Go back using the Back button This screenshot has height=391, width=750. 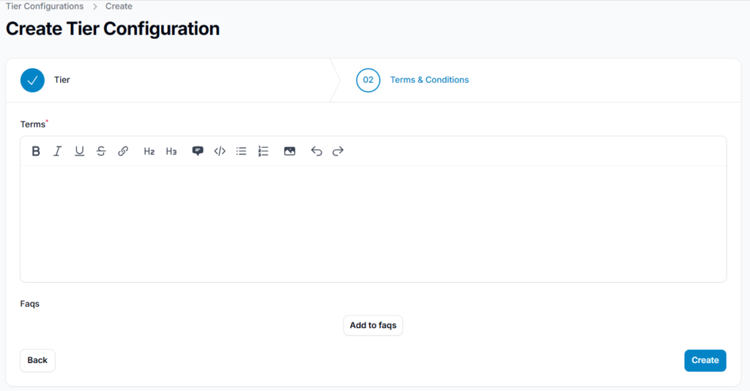click(x=37, y=360)
